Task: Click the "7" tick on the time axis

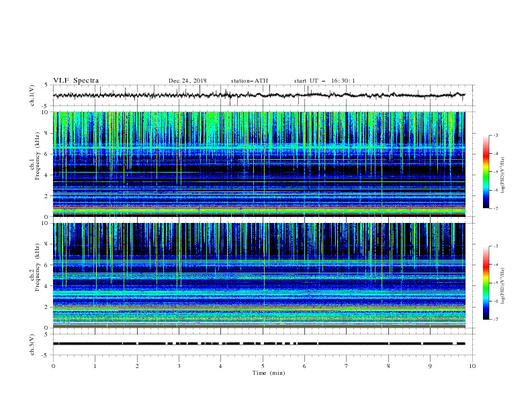Action: (x=347, y=366)
